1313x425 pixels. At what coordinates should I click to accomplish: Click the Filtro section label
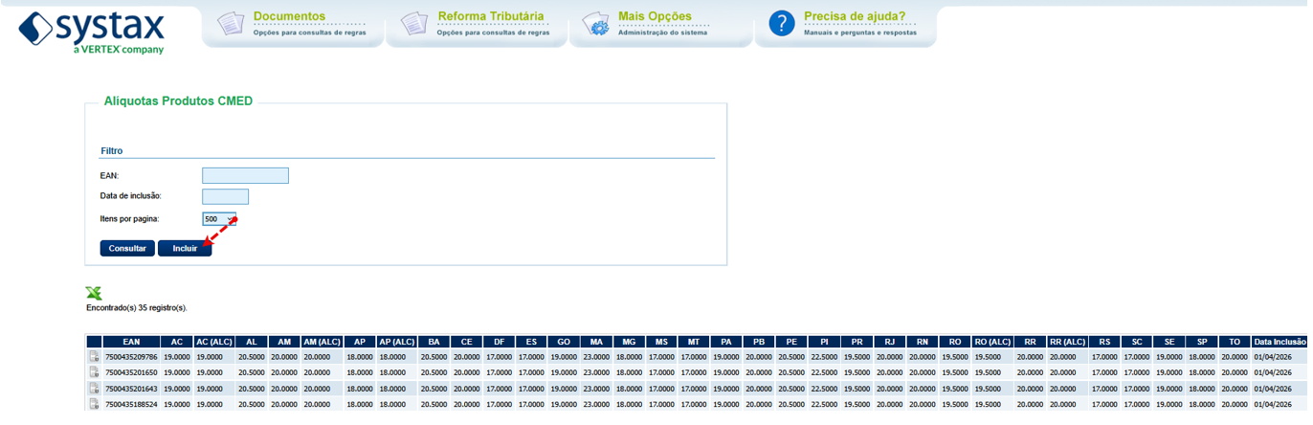pyautogui.click(x=111, y=151)
